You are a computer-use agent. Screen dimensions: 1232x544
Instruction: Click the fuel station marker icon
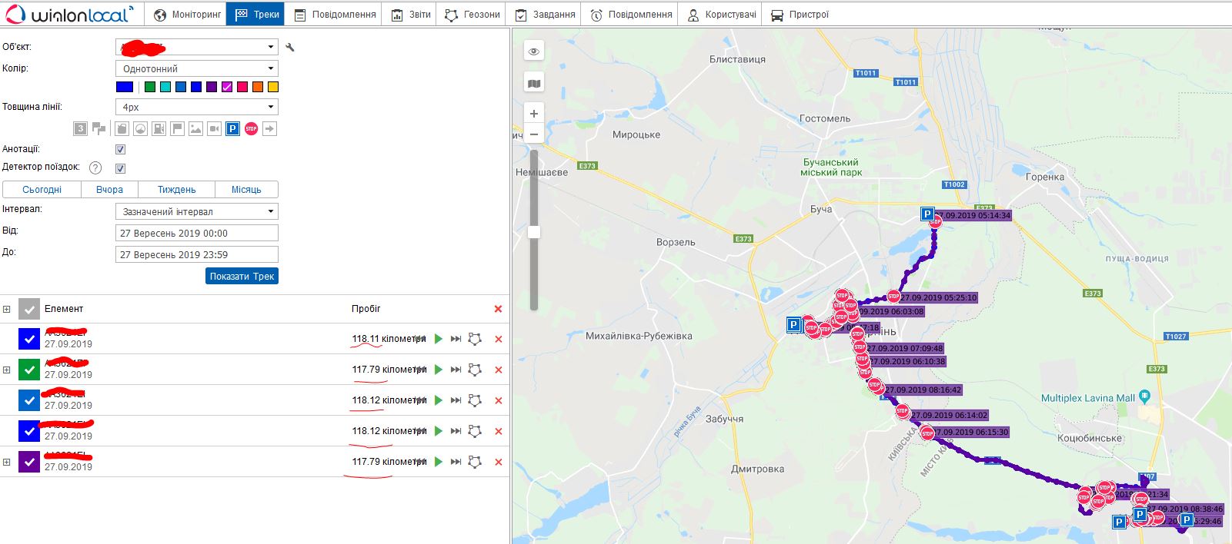click(159, 129)
